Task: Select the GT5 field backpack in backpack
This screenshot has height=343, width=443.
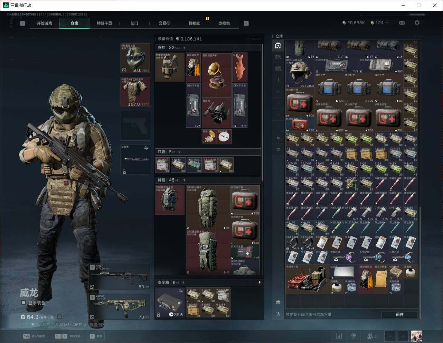Action: 209,208
